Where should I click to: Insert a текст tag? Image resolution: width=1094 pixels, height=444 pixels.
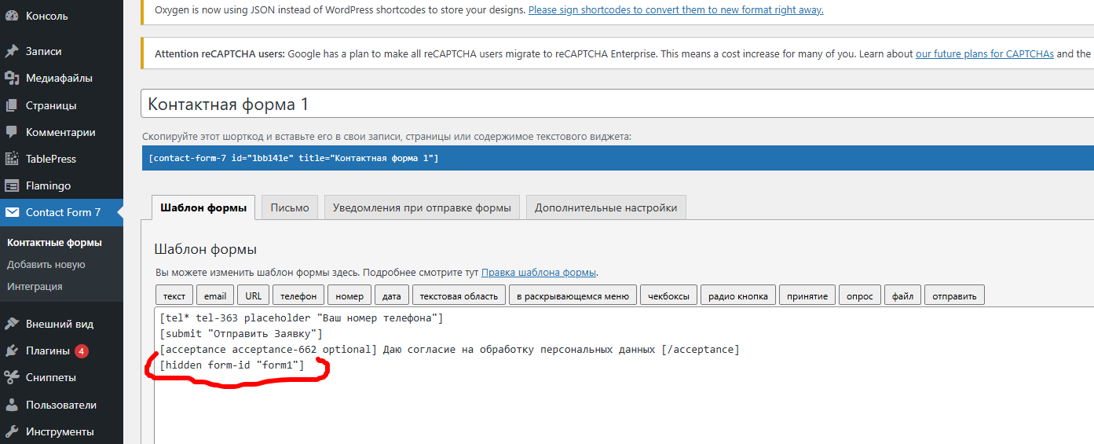174,295
